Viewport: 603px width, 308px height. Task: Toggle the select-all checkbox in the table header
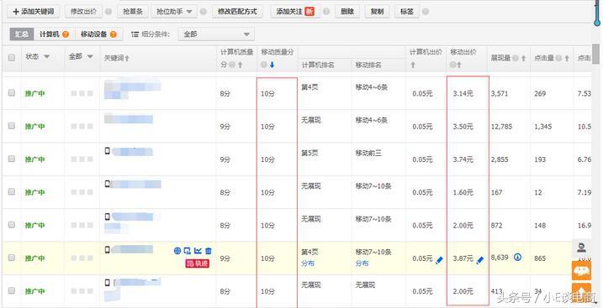click(12, 58)
